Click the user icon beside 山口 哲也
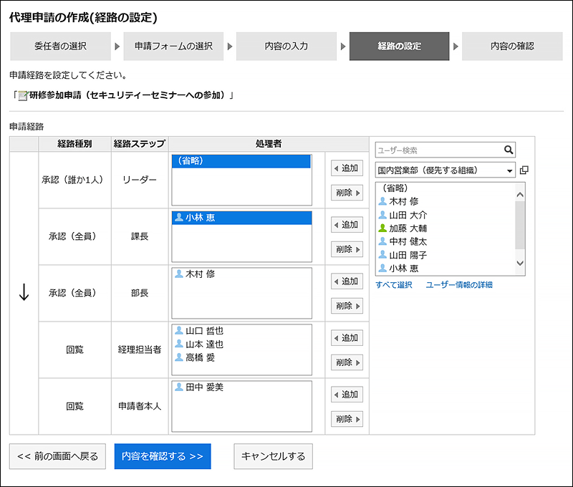This screenshot has width=573, height=487. point(178,330)
